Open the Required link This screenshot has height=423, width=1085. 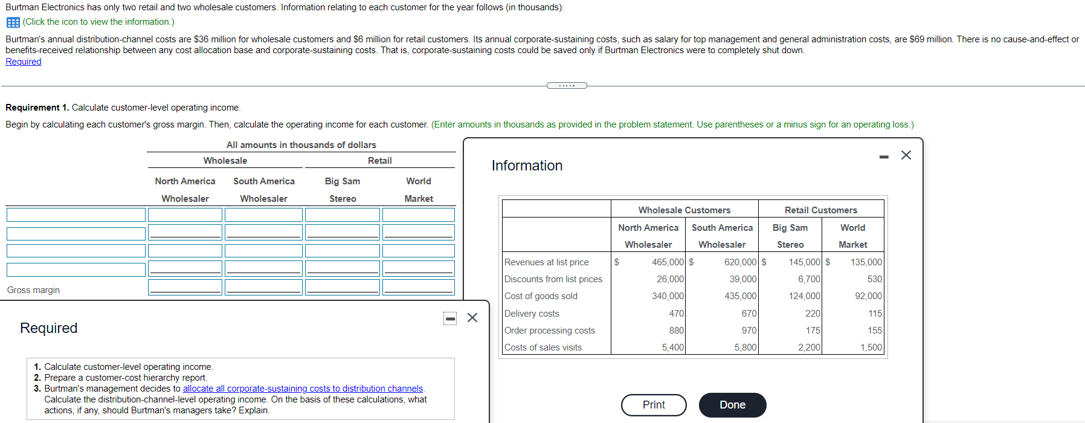point(24,62)
